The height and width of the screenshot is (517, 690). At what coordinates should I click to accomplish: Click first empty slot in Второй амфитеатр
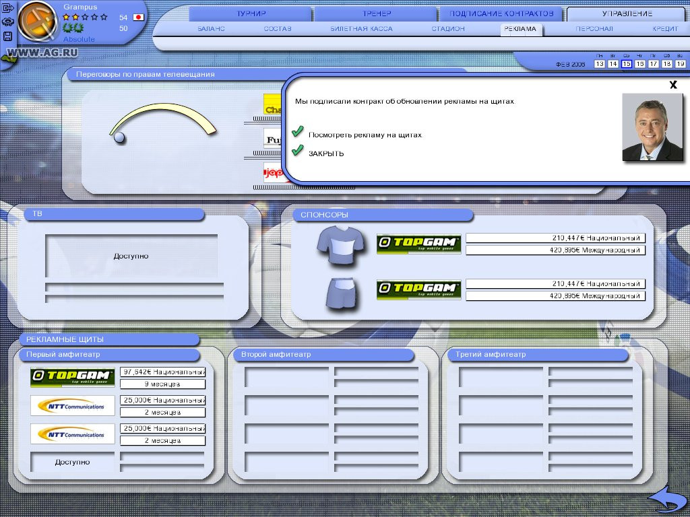coord(287,377)
